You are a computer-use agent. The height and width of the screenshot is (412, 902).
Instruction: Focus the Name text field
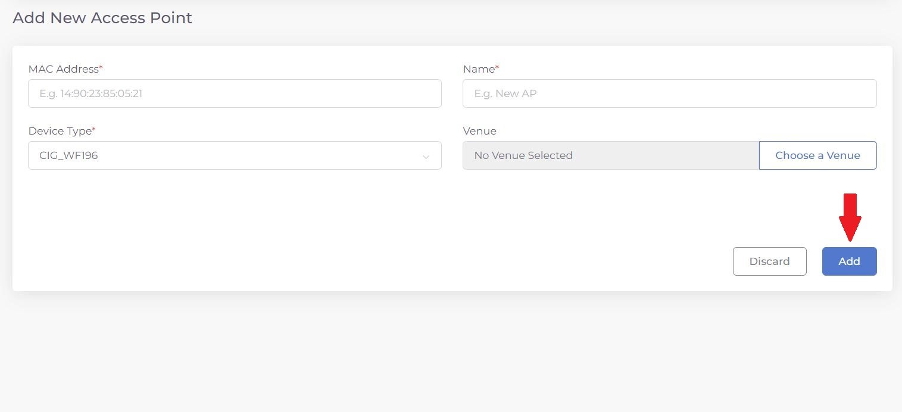click(669, 93)
